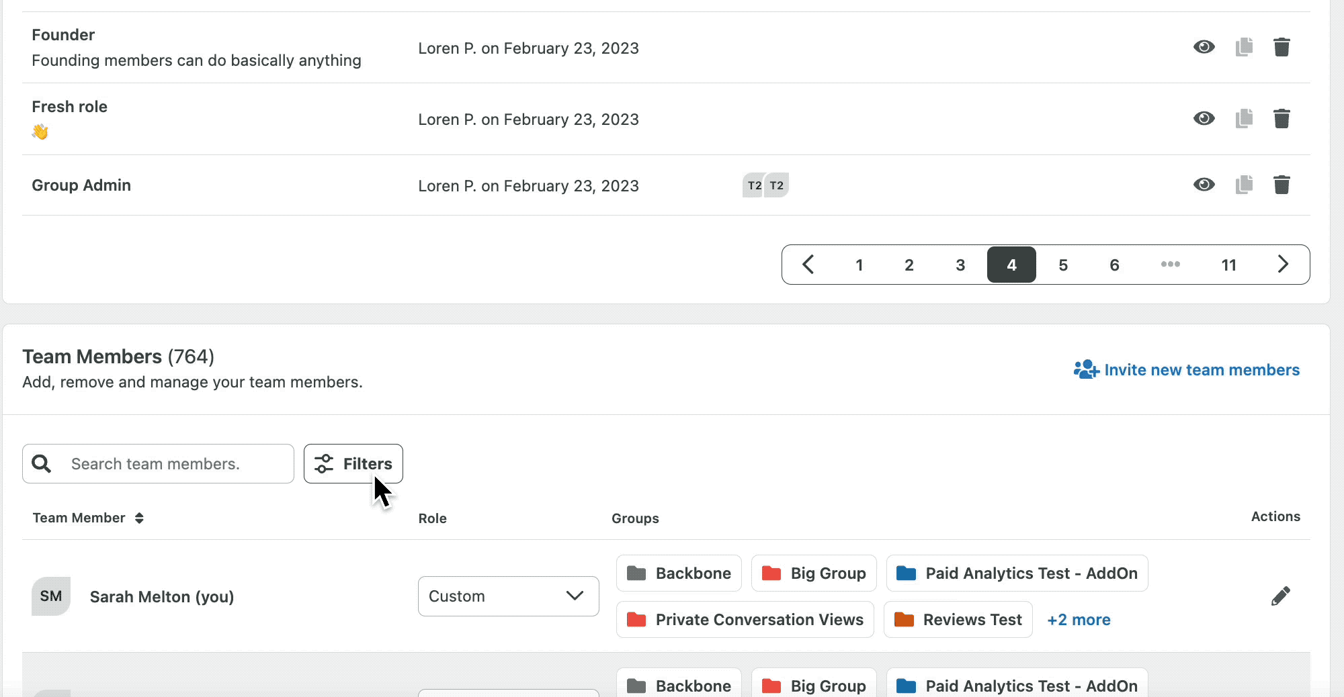Duplicate the Group Admin role
This screenshot has width=1344, height=697.
(1244, 185)
